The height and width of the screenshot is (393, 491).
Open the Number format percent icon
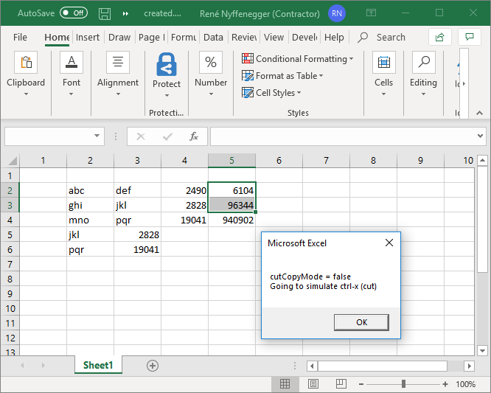click(x=211, y=63)
